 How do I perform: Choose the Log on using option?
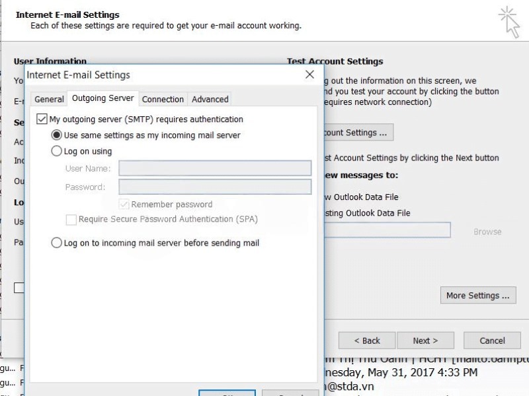(57, 151)
